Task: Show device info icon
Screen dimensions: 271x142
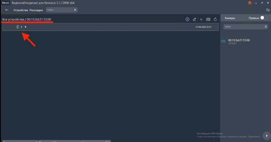Action: tap(187, 19)
